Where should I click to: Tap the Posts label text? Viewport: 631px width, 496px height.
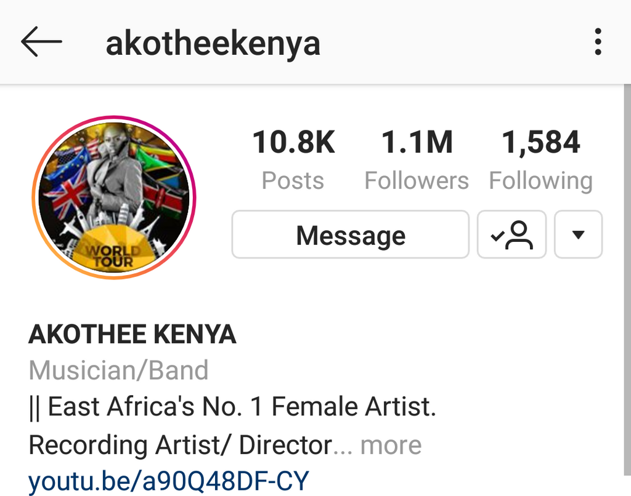point(293,180)
